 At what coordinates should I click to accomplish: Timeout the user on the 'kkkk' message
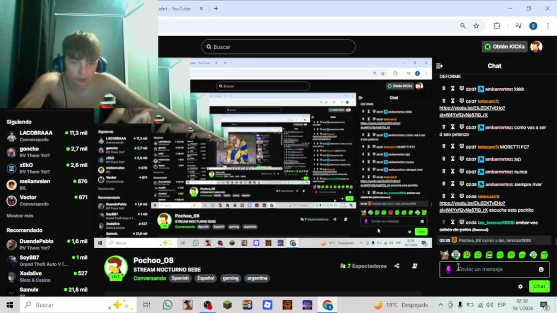click(x=453, y=89)
